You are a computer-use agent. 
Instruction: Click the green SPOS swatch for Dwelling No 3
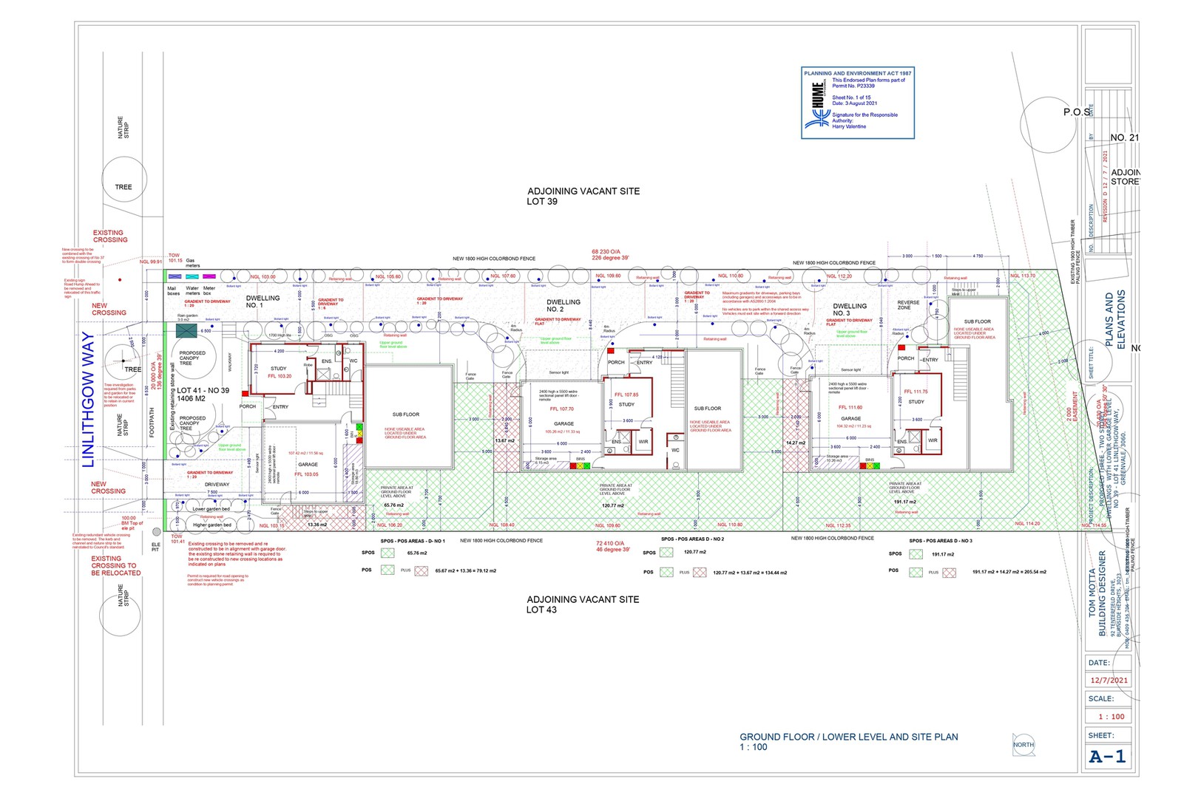[916, 554]
